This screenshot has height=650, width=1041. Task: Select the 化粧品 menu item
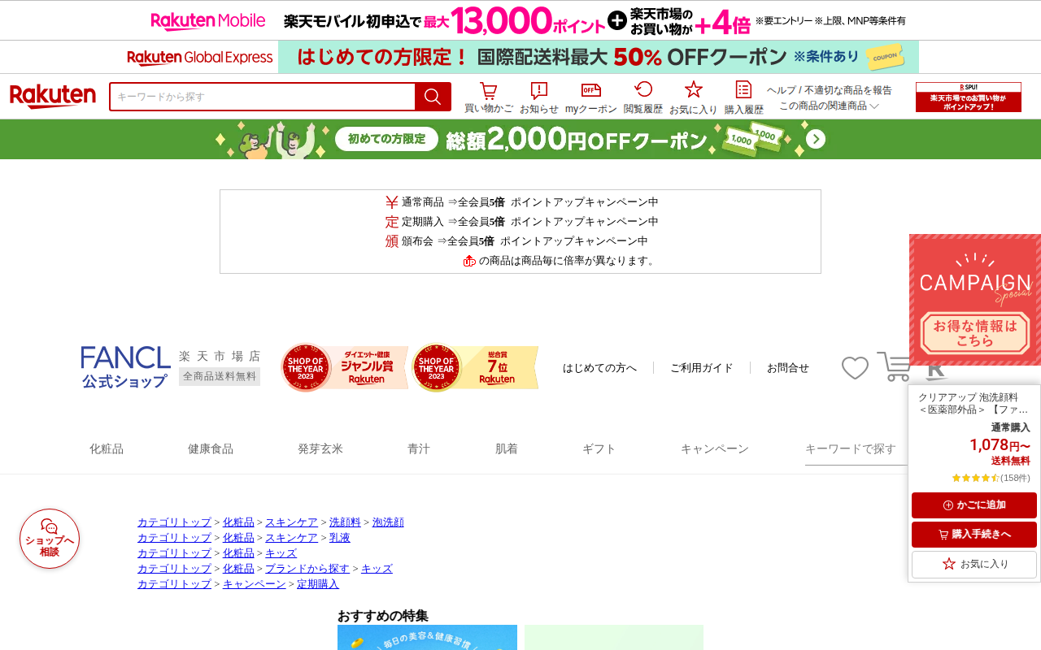tap(107, 448)
